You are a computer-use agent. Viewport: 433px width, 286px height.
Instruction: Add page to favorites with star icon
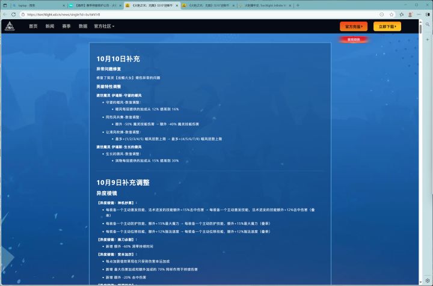click(392, 14)
